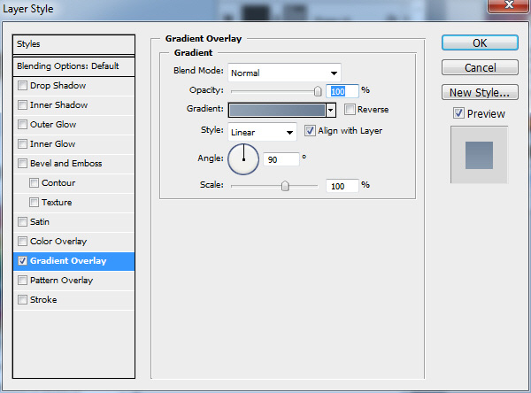Select the Styles panel entry
The image size is (531, 393).
tap(73, 44)
